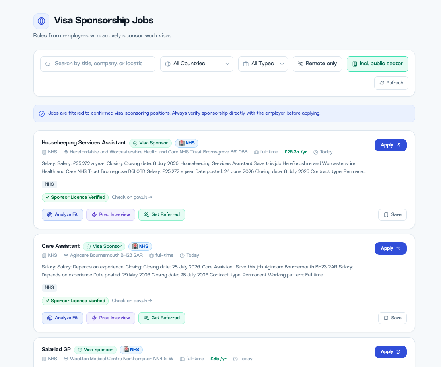Image resolution: width=441 pixels, height=367 pixels.
Task: Click external link icon on Salaried GP Apply
Action: click(398, 352)
